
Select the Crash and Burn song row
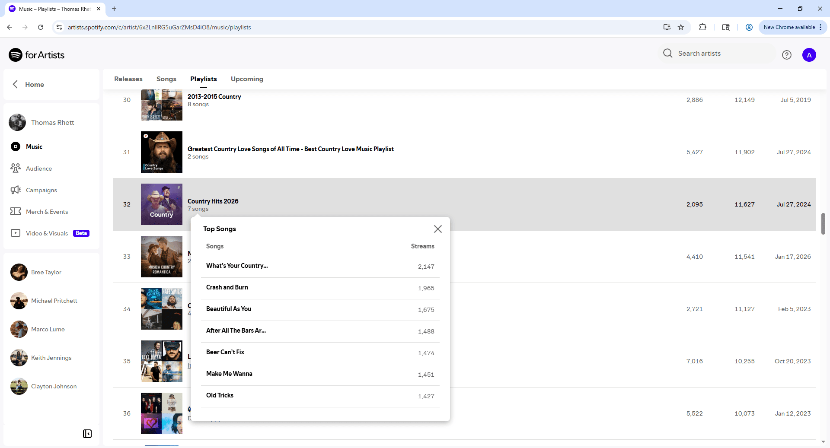320,288
